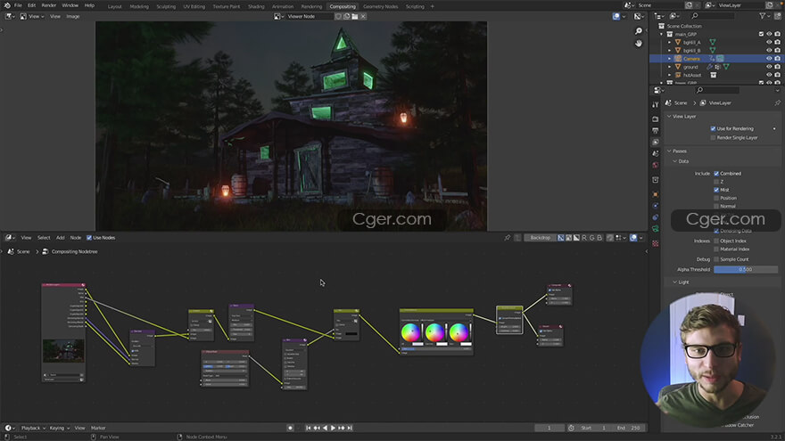Open the Physics properties tab icon
The width and height of the screenshot is (785, 441).
656,206
